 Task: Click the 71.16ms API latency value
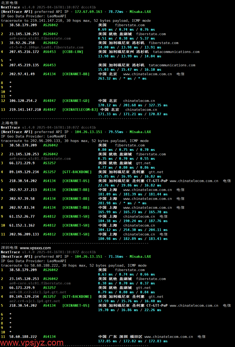tap(116, 256)
